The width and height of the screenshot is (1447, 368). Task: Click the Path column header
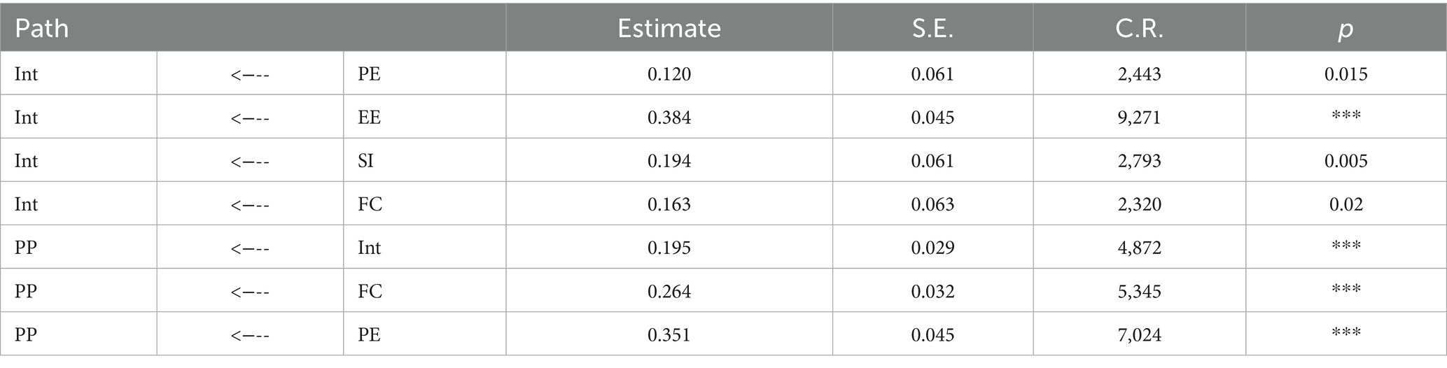pyautogui.click(x=42, y=29)
